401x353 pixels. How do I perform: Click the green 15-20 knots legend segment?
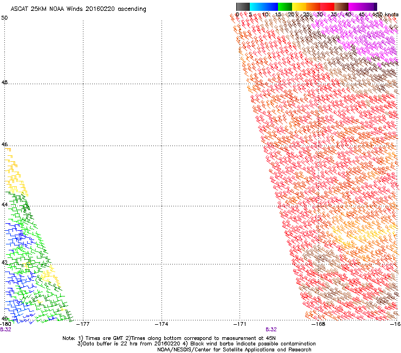tap(285, 7)
